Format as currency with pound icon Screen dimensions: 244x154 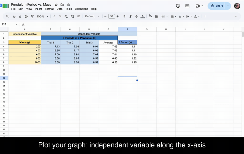tap(54, 16)
